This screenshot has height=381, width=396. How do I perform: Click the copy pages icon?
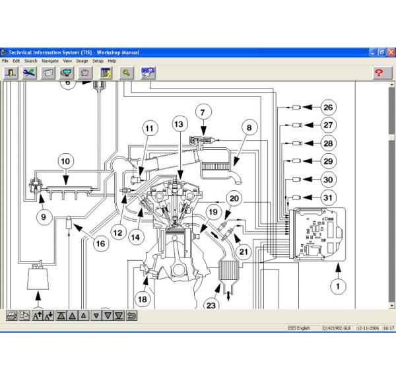pos(24,316)
